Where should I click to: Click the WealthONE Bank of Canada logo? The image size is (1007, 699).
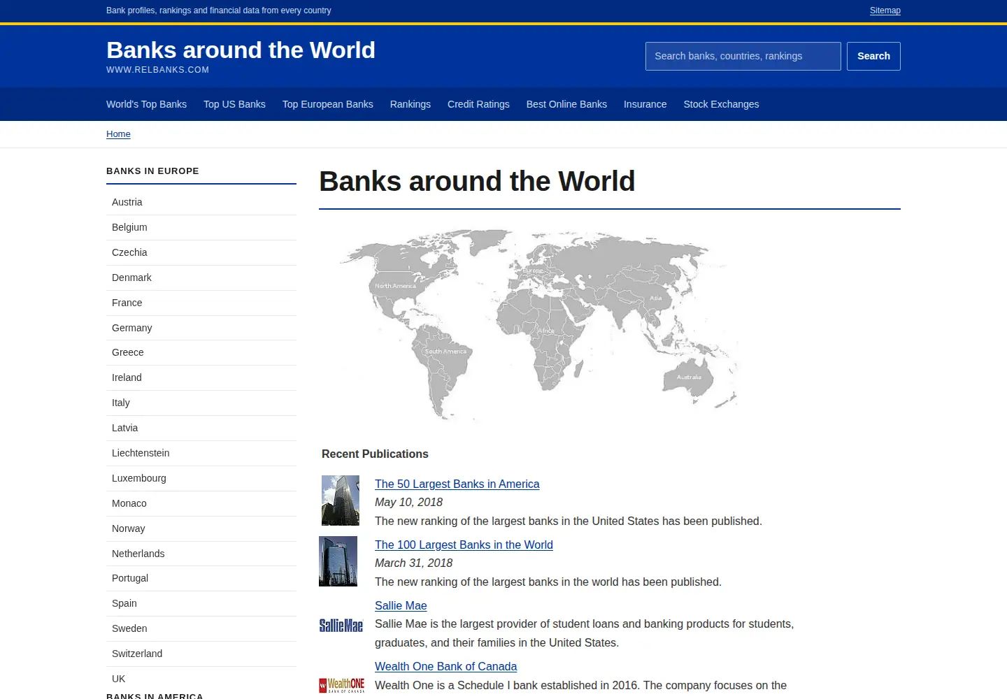(x=342, y=685)
